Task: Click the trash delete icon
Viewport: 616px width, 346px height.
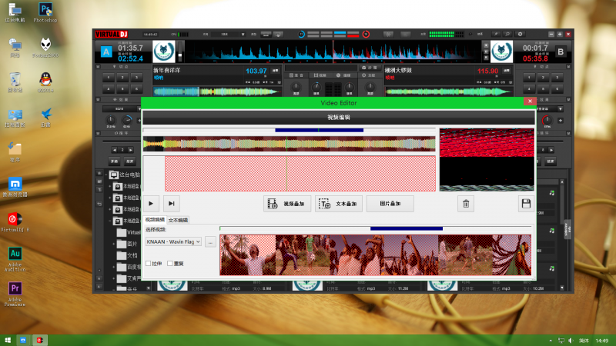Action: tap(465, 204)
